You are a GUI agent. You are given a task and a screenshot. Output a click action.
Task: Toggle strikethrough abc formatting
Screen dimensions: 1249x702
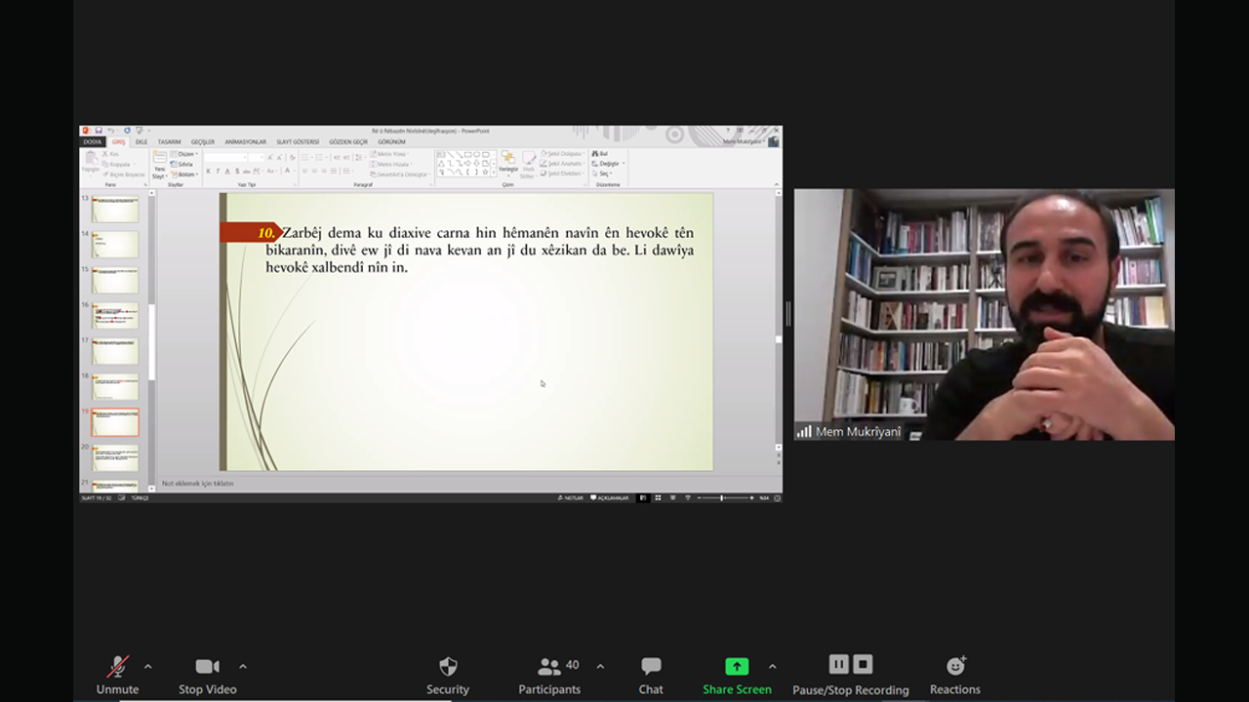(246, 171)
